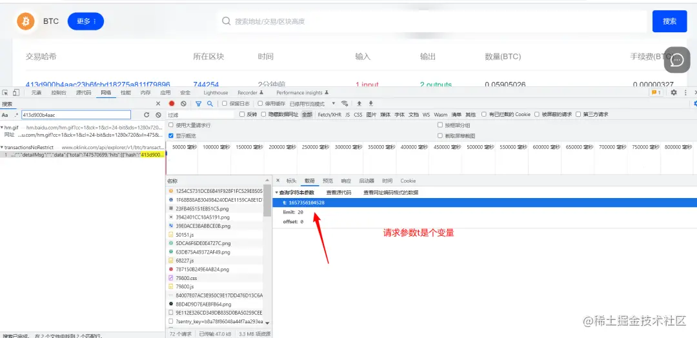Click the blue search magnifier icon
Screen dimensions: 697x338
coord(210,103)
